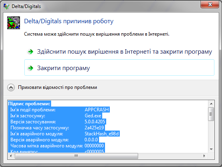Click the Підпис проблеми heading
Screen dimensions: 222x167
point(29,104)
